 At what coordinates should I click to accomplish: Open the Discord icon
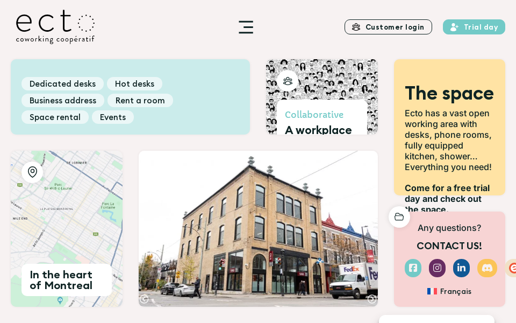tap(487, 268)
